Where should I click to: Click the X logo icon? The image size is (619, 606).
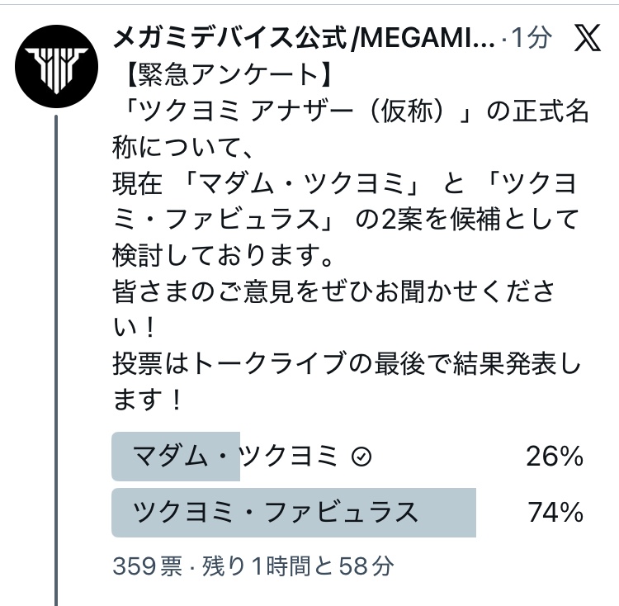587,39
